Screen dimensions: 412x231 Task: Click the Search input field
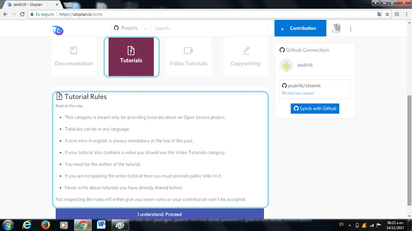209,28
